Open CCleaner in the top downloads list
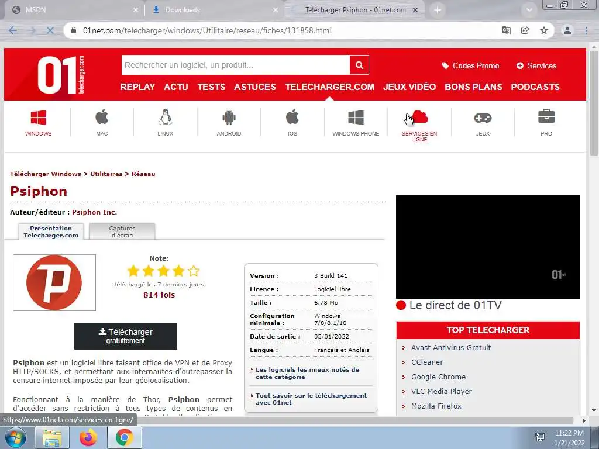The height and width of the screenshot is (449, 599). pos(427,362)
